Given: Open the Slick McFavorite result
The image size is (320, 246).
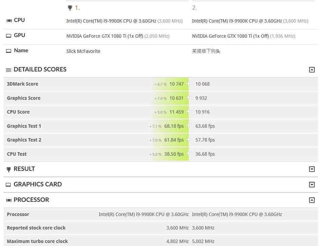Looking at the screenshot, I should coord(83,51).
